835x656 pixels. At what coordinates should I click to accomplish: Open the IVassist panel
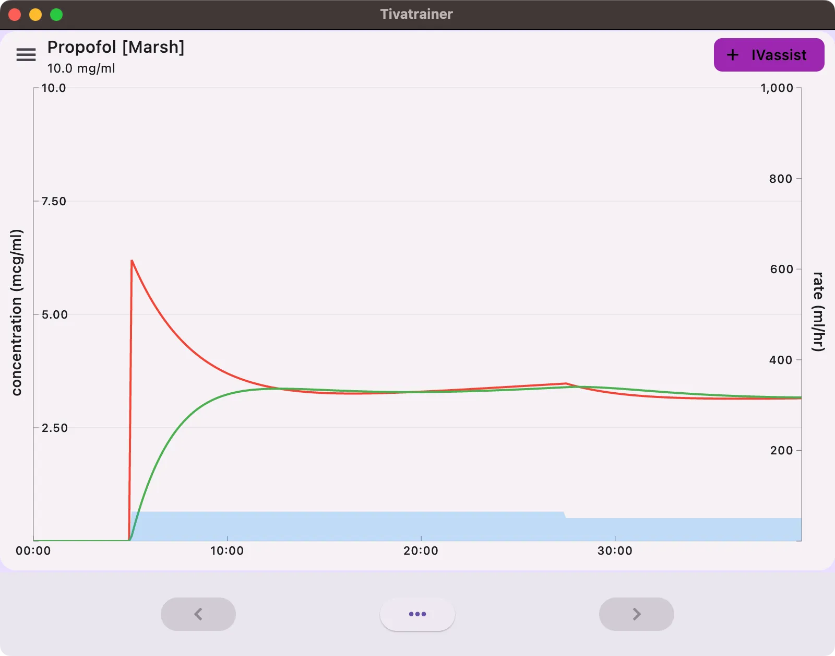coord(769,55)
